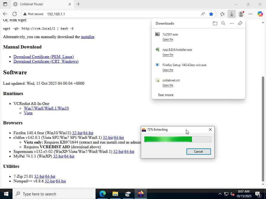
Task: Click the taskbar search box
Action: tap(54, 194)
